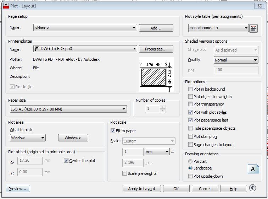Uncheck Plot with plot styles

point(190,112)
